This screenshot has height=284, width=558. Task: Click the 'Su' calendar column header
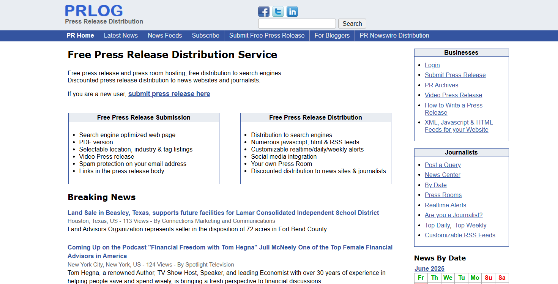coord(489,278)
